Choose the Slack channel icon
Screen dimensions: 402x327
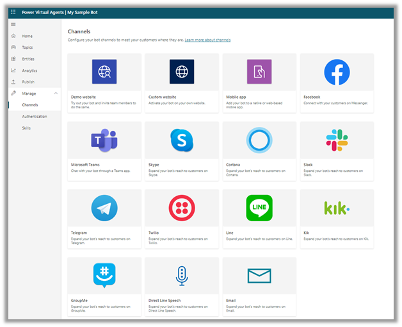pos(337,140)
